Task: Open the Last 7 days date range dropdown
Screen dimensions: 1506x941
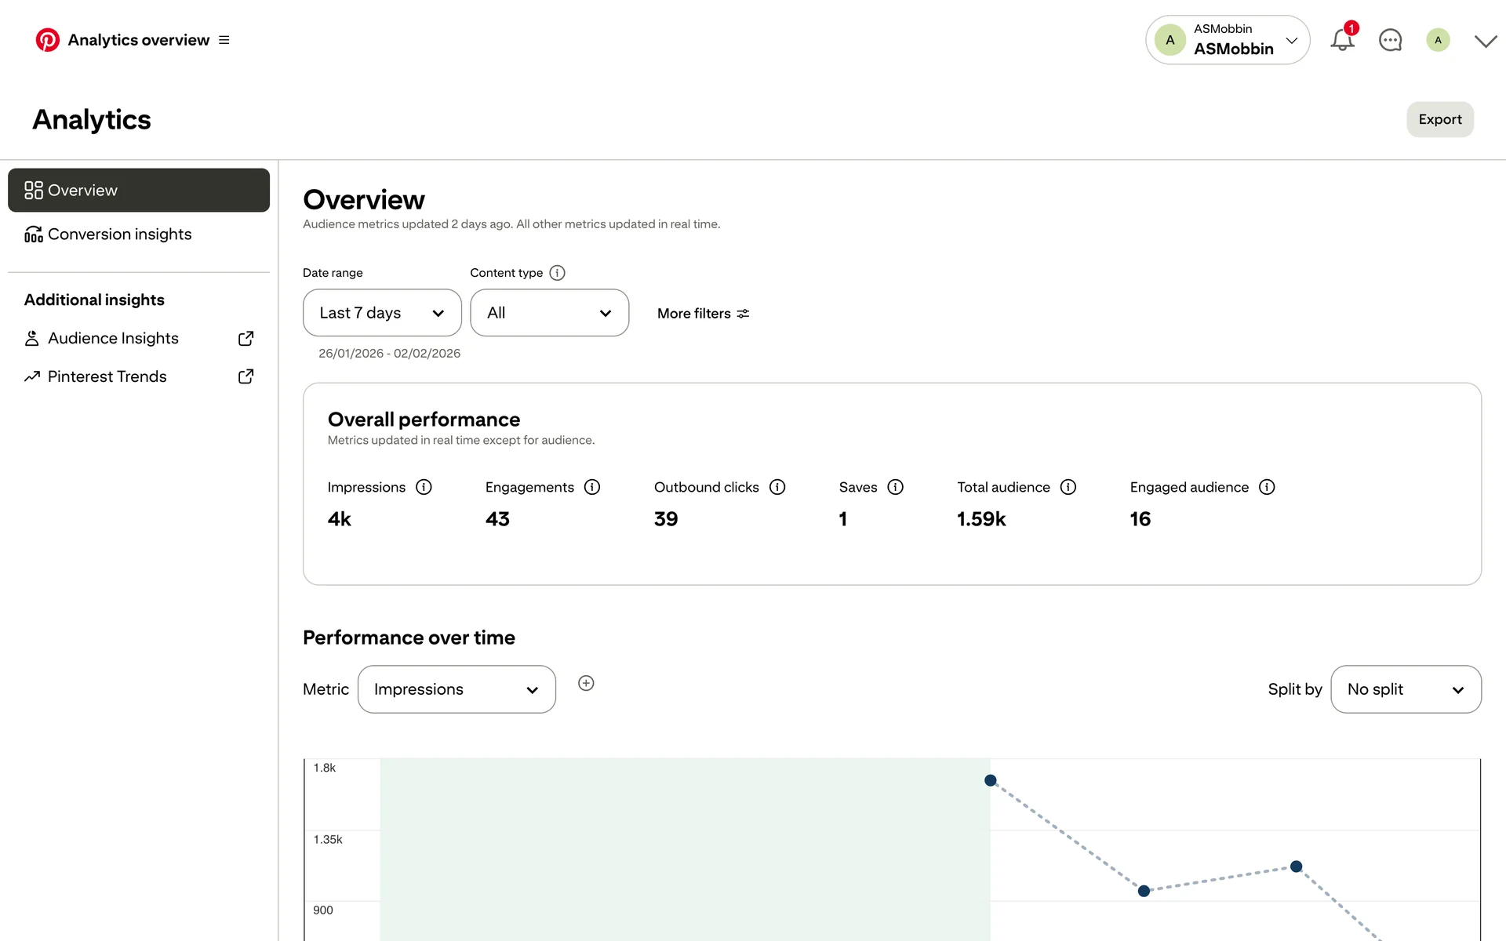Action: (x=382, y=313)
